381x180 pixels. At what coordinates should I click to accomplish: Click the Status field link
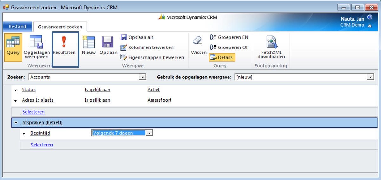29,90
